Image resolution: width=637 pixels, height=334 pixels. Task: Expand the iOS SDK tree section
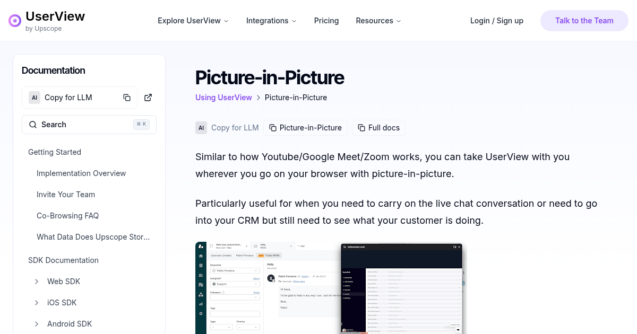[37, 303]
